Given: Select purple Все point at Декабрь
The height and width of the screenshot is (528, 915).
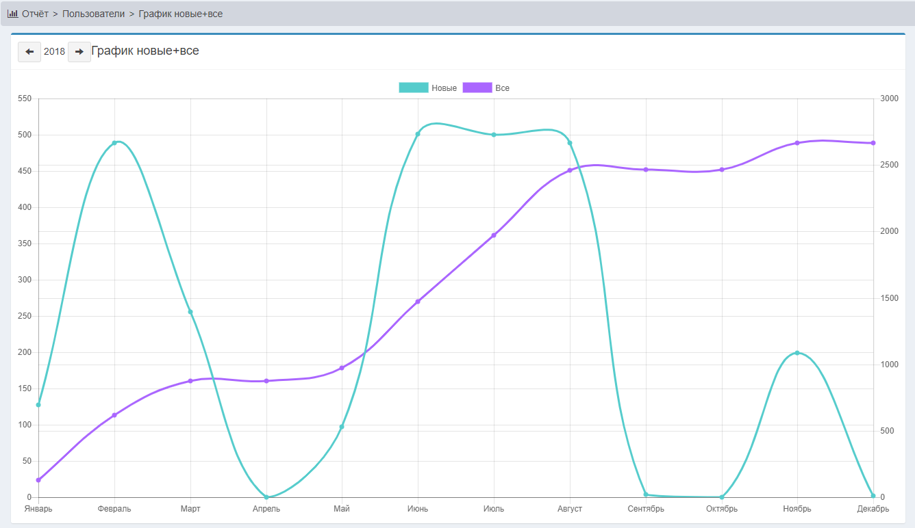Looking at the screenshot, I should pyautogui.click(x=873, y=143).
